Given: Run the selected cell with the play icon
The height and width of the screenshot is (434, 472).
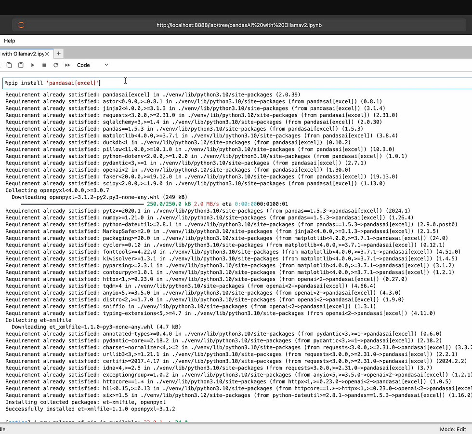Looking at the screenshot, I should click(33, 65).
